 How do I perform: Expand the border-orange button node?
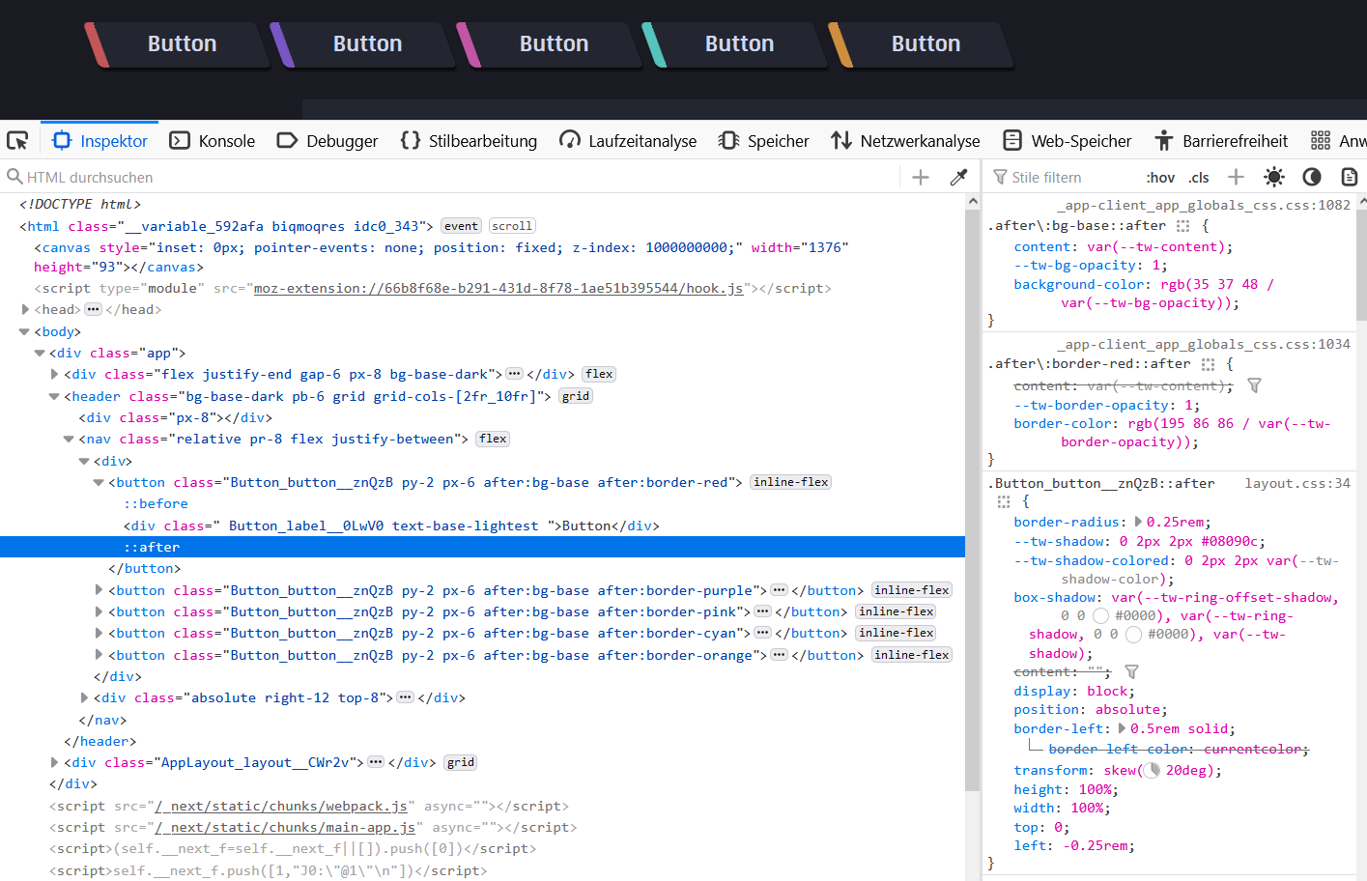pyautogui.click(x=99, y=655)
